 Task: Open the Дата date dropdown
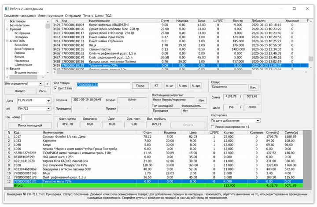point(48,100)
